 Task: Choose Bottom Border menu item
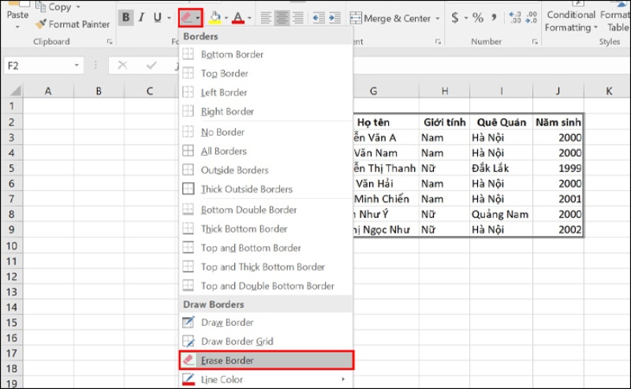pyautogui.click(x=266, y=54)
